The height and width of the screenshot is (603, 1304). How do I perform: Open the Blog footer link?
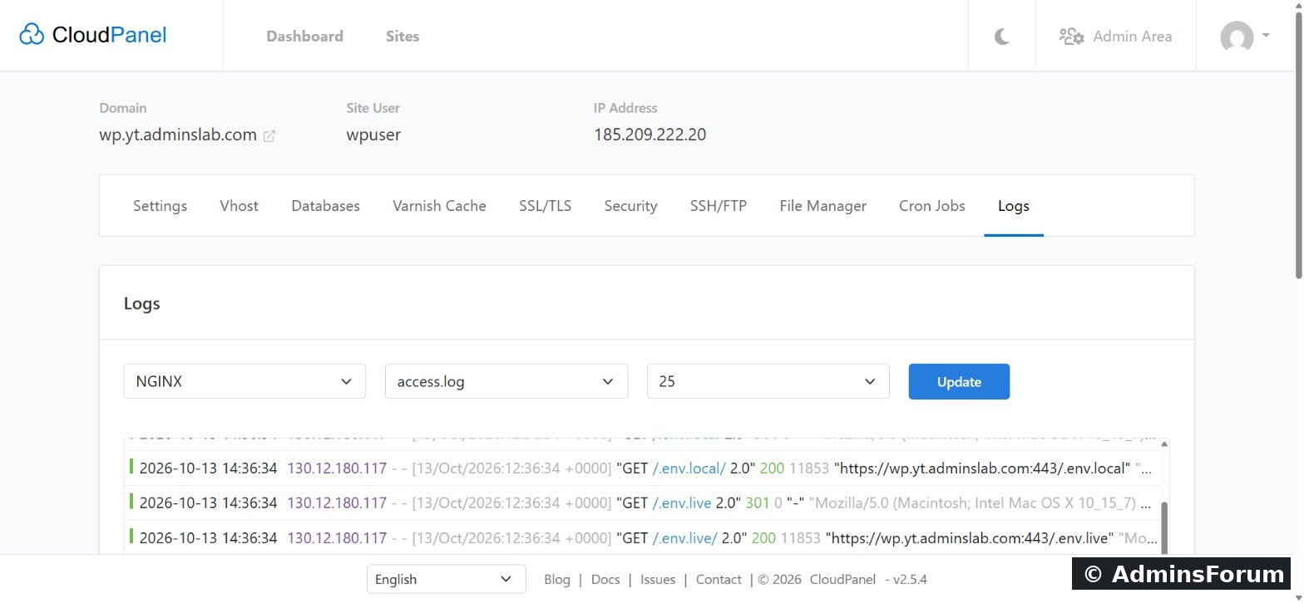point(557,580)
